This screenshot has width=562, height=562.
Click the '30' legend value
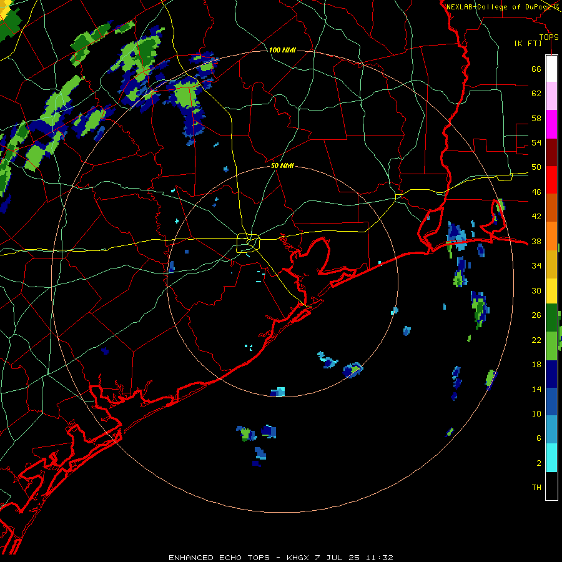[x=536, y=290]
